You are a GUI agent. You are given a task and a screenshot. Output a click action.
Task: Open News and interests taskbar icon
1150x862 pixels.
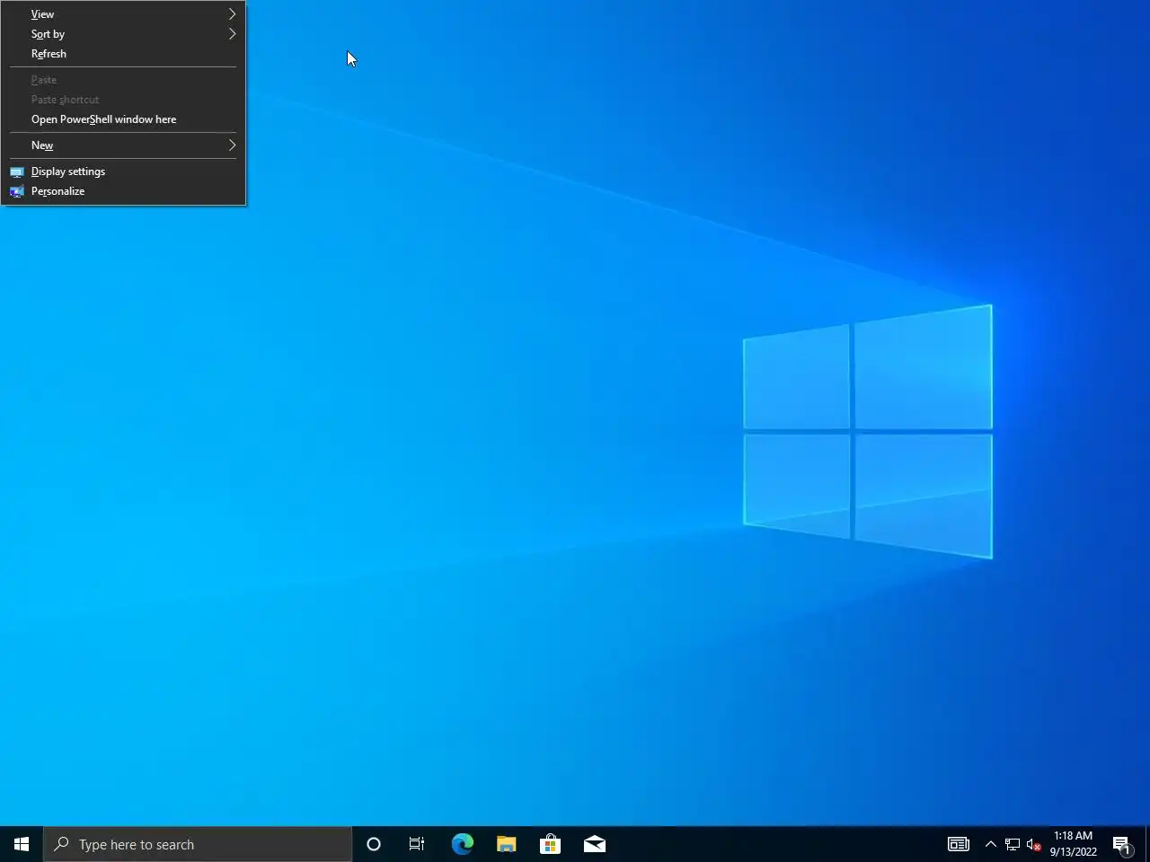(959, 844)
